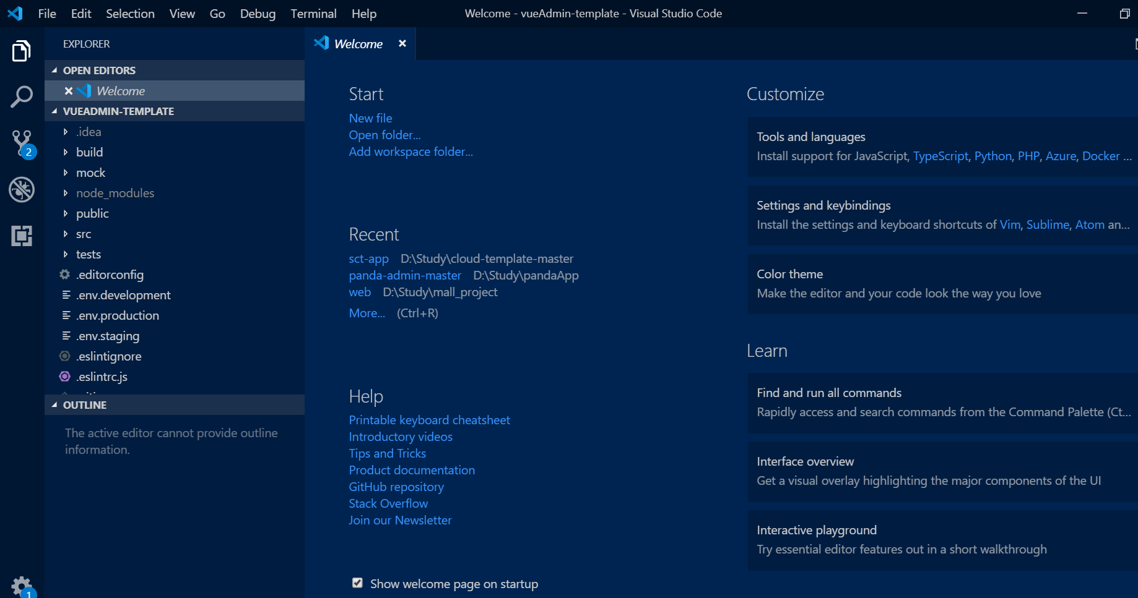Click the New file link
1138x598 pixels.
click(x=370, y=118)
